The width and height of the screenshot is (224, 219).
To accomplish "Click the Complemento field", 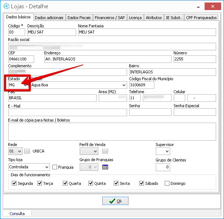I will tap(67, 72).
